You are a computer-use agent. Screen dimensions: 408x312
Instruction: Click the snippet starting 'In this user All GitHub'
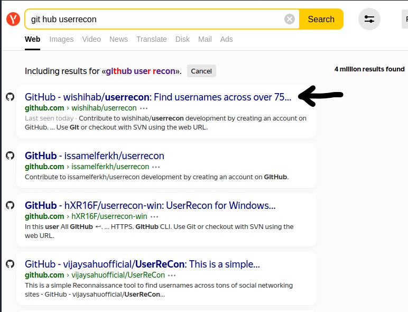[159, 231]
